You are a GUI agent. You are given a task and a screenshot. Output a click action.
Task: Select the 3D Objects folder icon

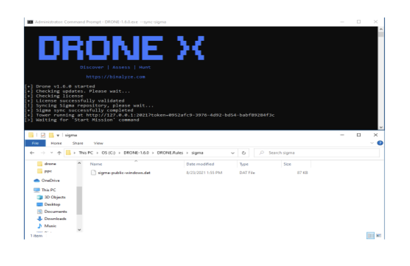(x=38, y=197)
